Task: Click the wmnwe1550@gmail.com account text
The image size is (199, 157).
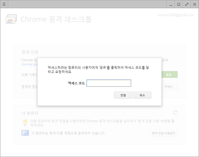Action: (176, 15)
